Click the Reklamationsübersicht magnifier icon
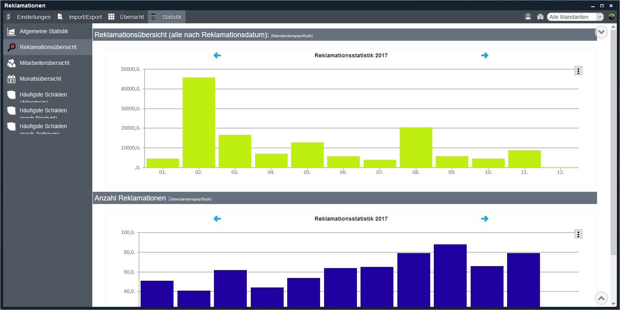Viewport: 620px width, 310px height. [x=11, y=47]
